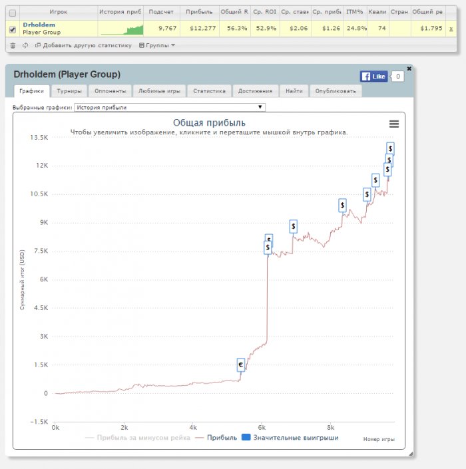Click the trash delete icon below table
This screenshot has height=469, width=466.
point(13,45)
